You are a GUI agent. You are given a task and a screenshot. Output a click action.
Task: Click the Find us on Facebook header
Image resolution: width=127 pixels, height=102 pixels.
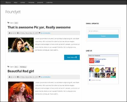[x=103, y=56]
